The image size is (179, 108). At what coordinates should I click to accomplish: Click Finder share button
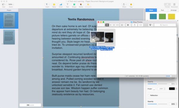135,25
